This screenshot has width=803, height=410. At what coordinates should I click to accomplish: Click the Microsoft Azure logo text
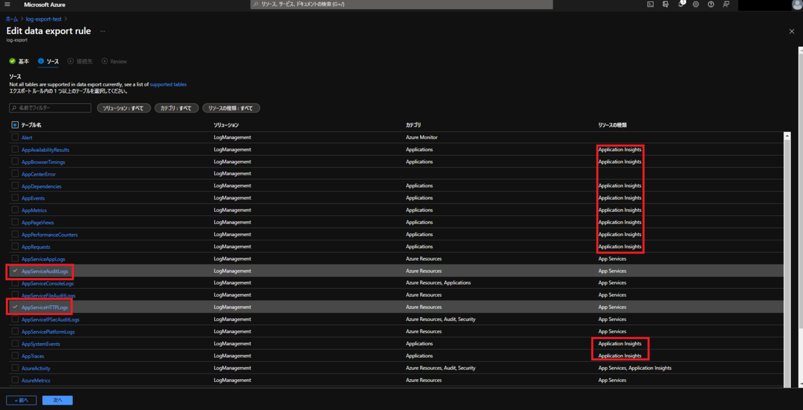coord(45,5)
